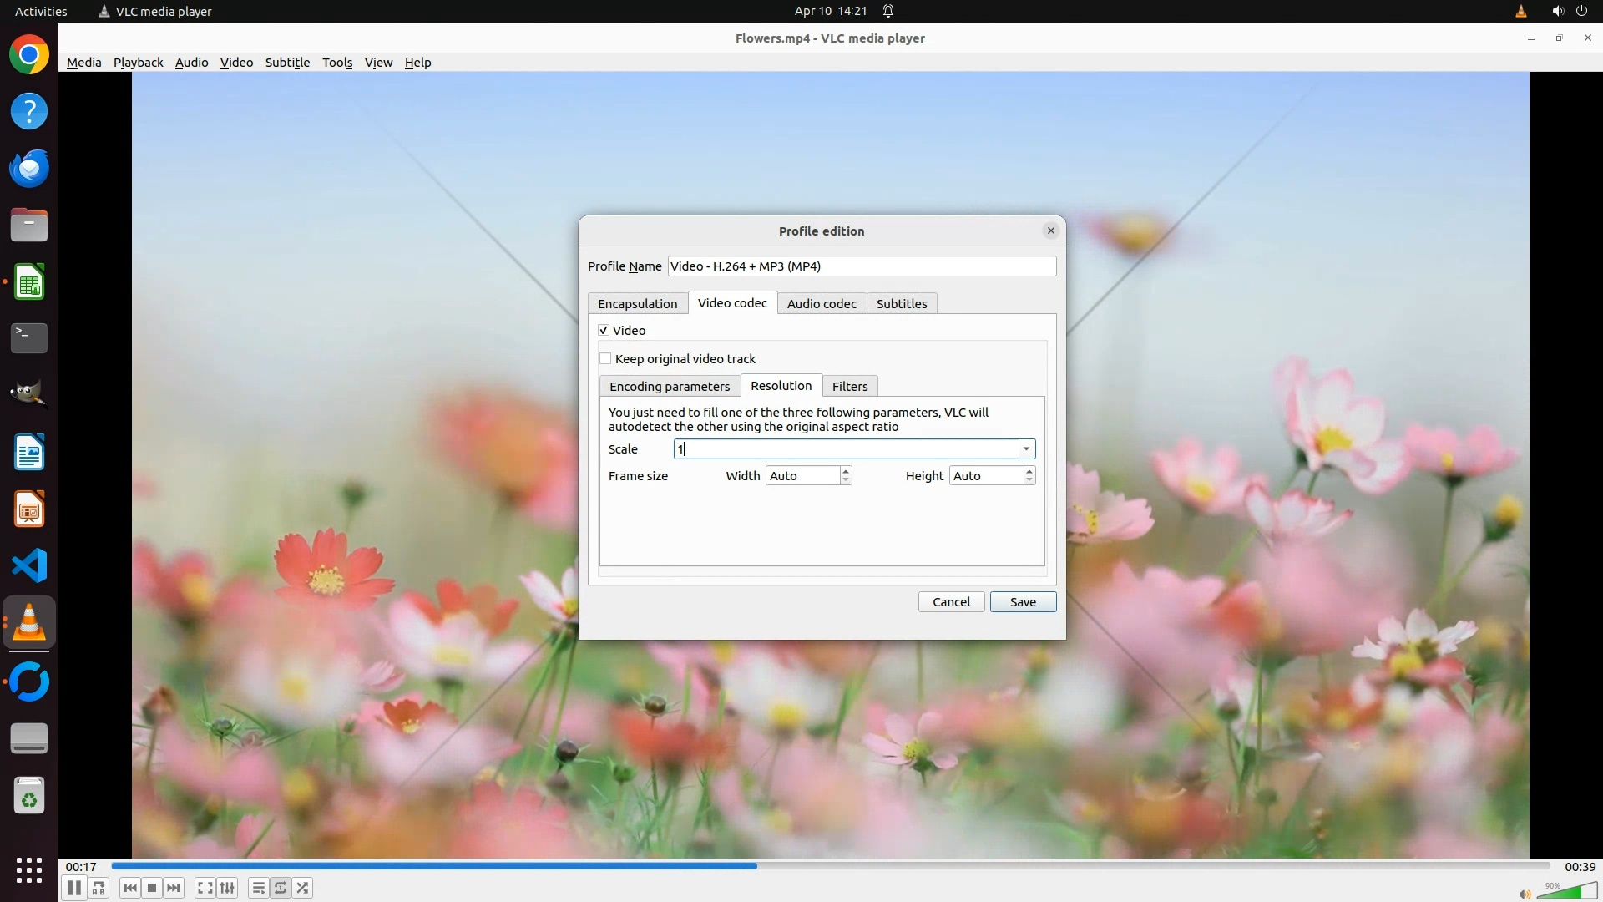Switch to the Audio codec tab
This screenshot has height=902, width=1603.
(x=822, y=304)
